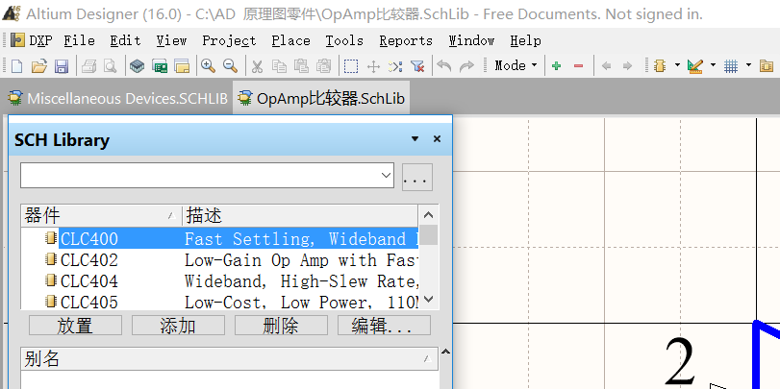Click the yellow workspace panel toolbar icon
This screenshot has width=780, height=389.
click(182, 66)
